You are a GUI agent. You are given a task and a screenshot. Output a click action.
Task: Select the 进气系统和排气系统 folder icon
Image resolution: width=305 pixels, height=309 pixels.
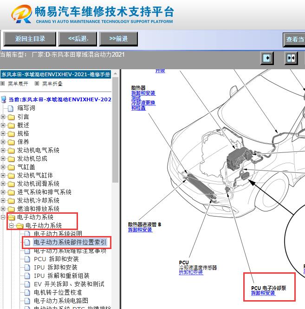coord(11,192)
